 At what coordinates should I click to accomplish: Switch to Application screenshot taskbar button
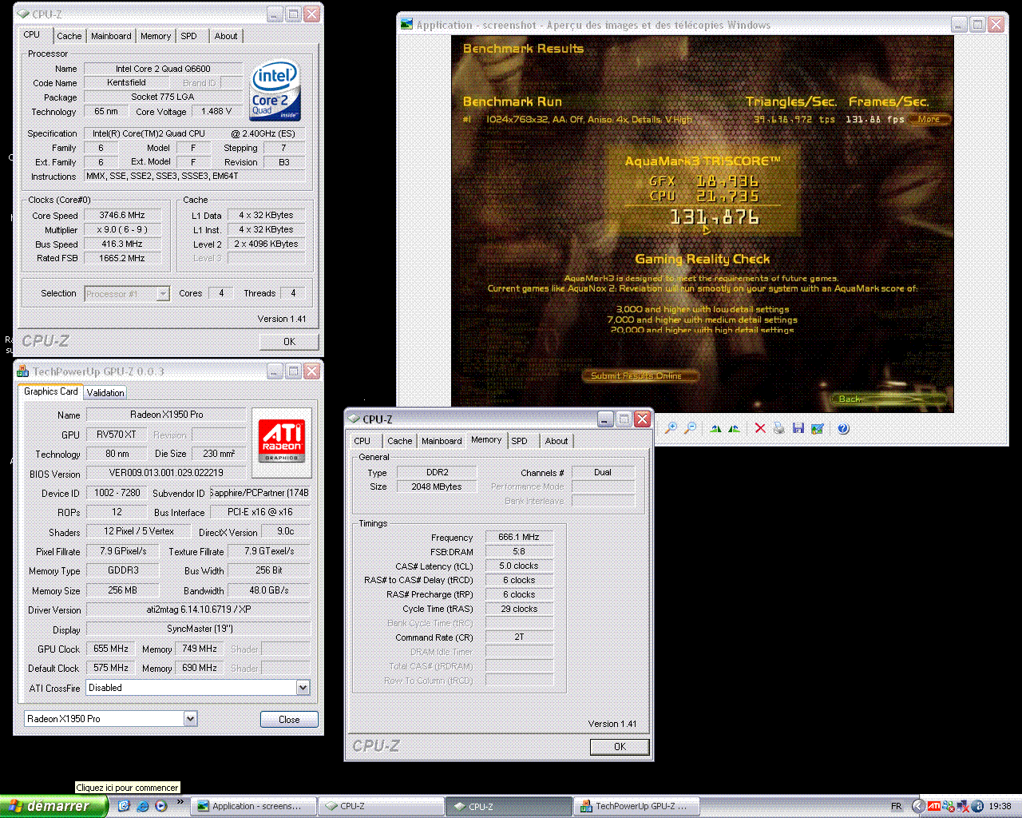pos(255,806)
